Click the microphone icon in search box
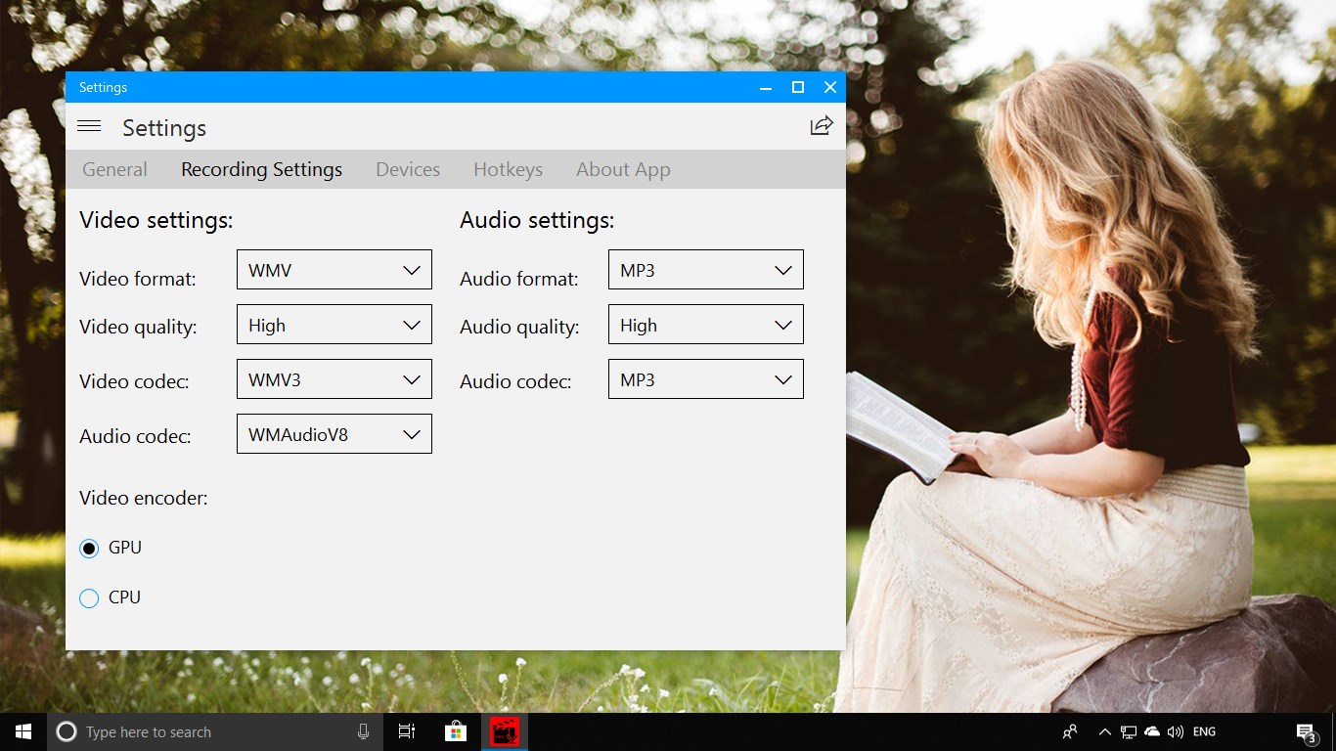Viewport: 1336px width, 751px height. pyautogui.click(x=364, y=731)
